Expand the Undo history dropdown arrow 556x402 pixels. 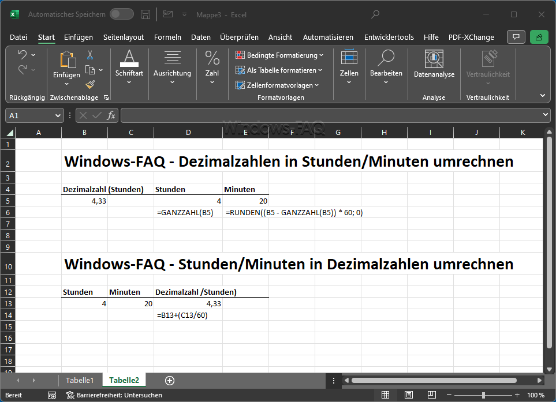point(33,55)
